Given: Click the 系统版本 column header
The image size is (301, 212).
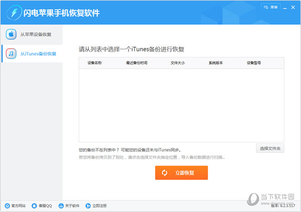Looking at the screenshot, I should pos(216,63).
